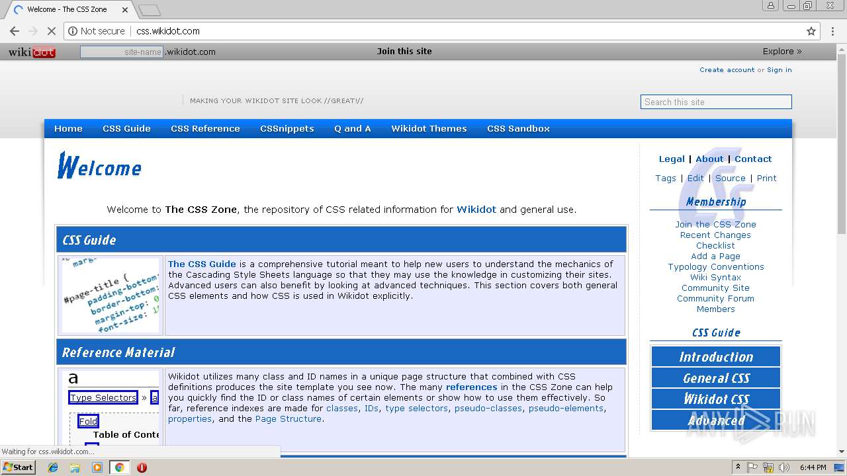Viewport: 847px width, 476px height.
Task: Expand the Explore » menu
Action: (x=782, y=52)
